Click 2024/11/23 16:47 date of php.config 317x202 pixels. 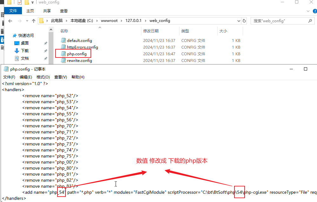159,54
